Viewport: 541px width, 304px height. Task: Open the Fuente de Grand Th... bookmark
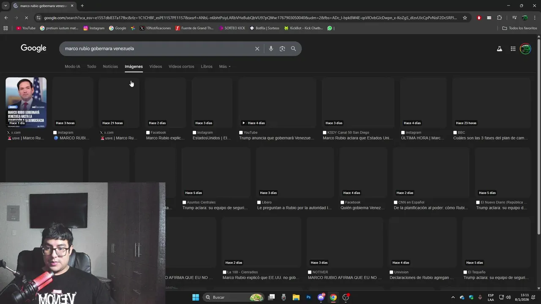[194, 28]
